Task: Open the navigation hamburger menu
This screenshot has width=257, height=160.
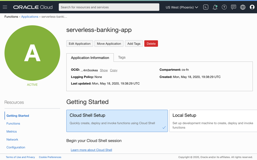Action: point(5,7)
